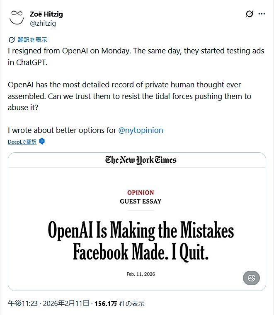Open the @nytopinion mention link
The width and height of the screenshot is (274, 315).
141,130
